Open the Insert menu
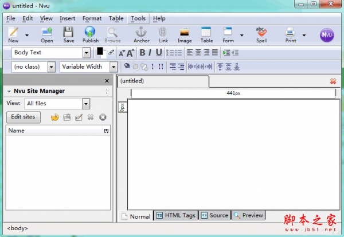This screenshot has height=237, width=344. 67,18
